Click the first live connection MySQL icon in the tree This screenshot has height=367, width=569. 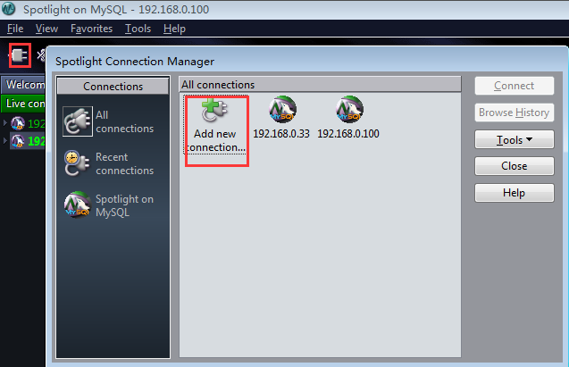18,123
